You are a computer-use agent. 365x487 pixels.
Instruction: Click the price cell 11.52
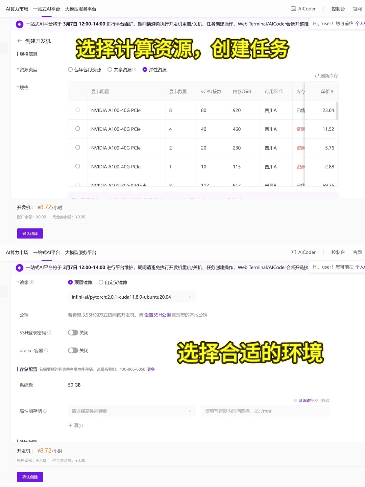point(328,129)
